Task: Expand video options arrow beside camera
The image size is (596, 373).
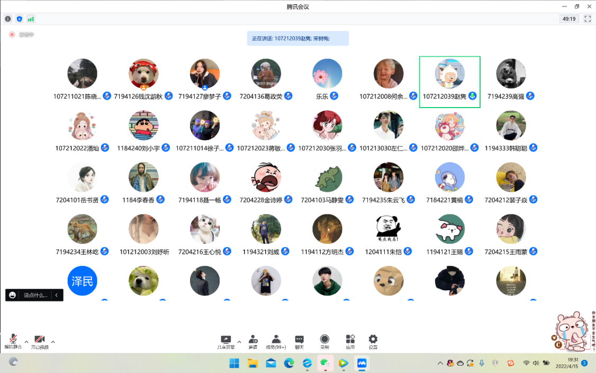Action: tap(53, 341)
